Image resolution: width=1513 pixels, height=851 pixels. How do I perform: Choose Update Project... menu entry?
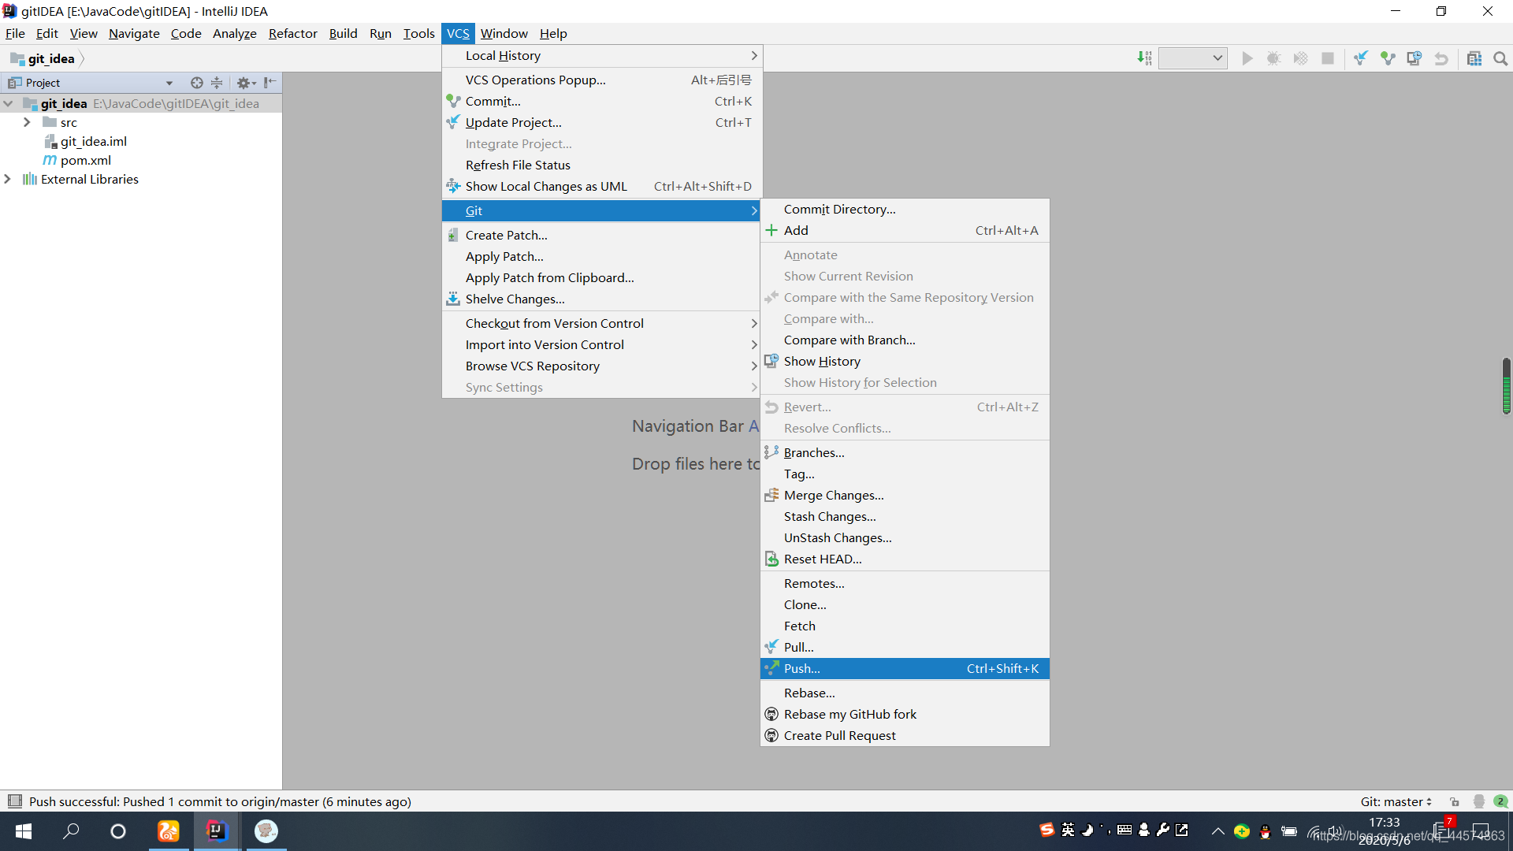602,122
